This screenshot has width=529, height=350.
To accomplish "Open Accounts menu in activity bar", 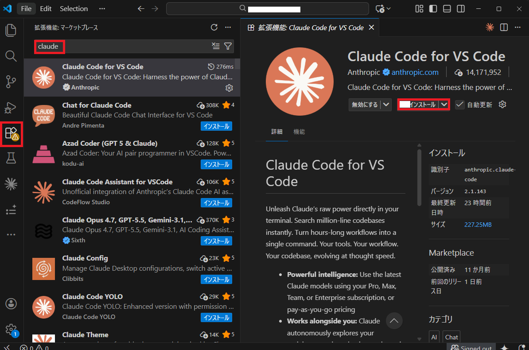I will pyautogui.click(x=11, y=304).
